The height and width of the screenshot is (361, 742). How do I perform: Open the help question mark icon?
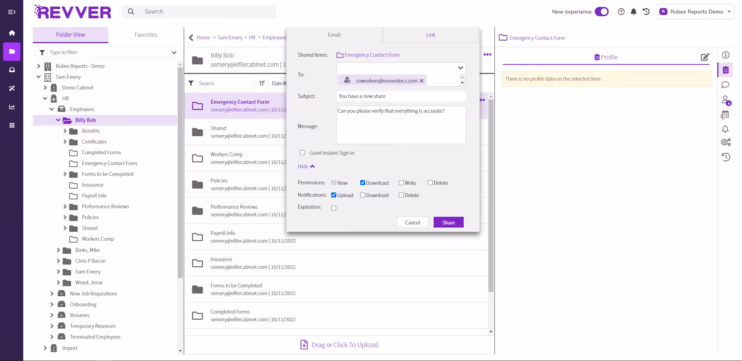621,12
